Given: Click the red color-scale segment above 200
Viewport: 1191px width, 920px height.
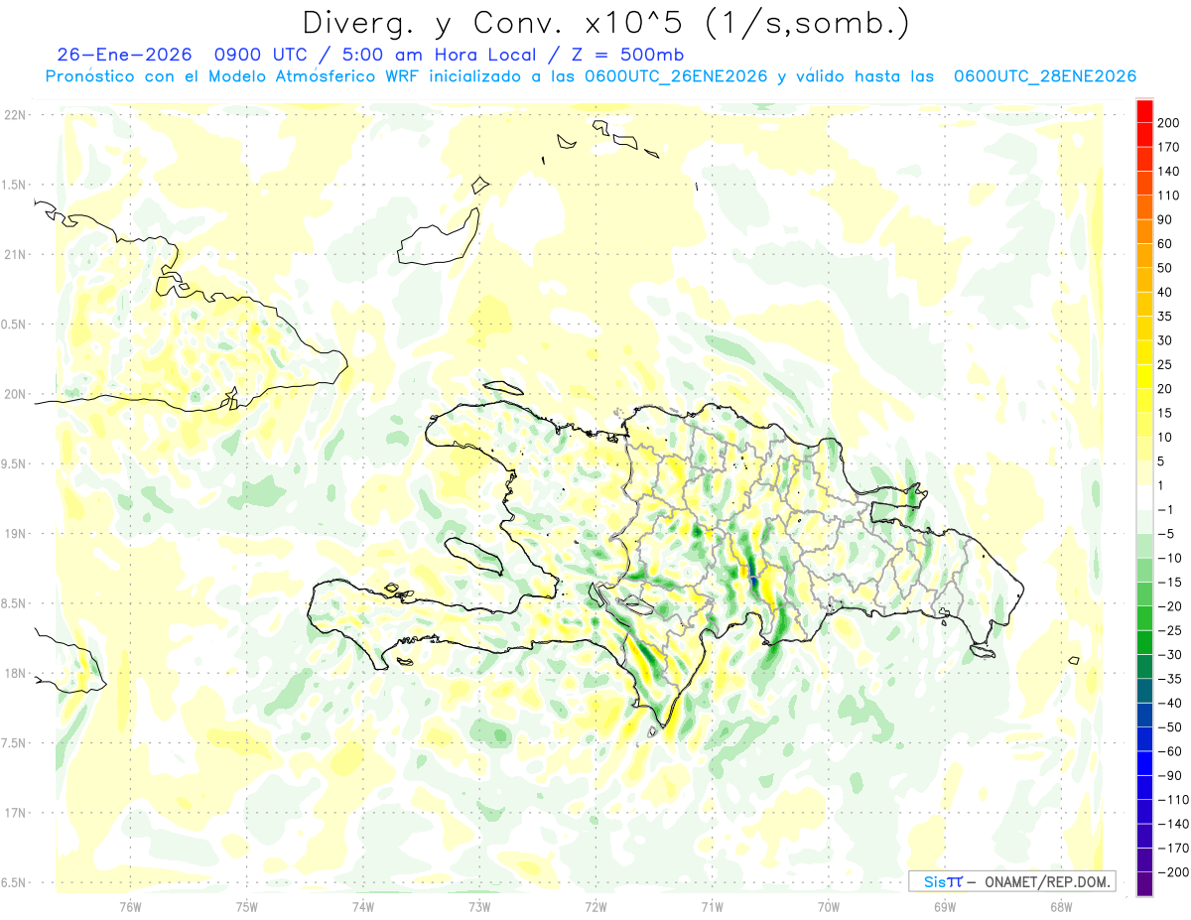Looking at the screenshot, I should point(1144,111).
